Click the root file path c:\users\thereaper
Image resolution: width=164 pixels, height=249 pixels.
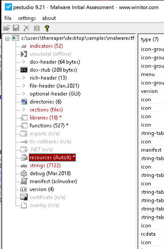(x=78, y=38)
